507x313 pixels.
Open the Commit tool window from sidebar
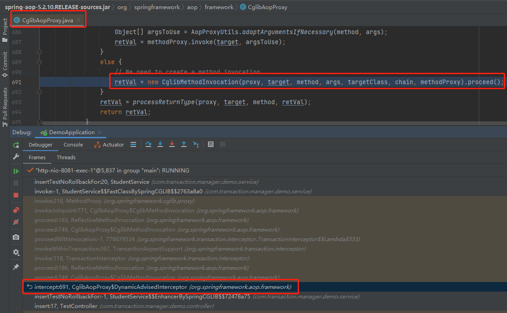[x=5, y=64]
